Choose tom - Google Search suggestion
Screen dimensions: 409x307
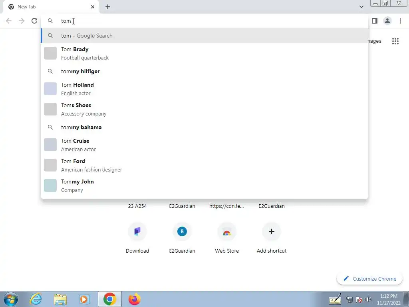tap(204, 36)
